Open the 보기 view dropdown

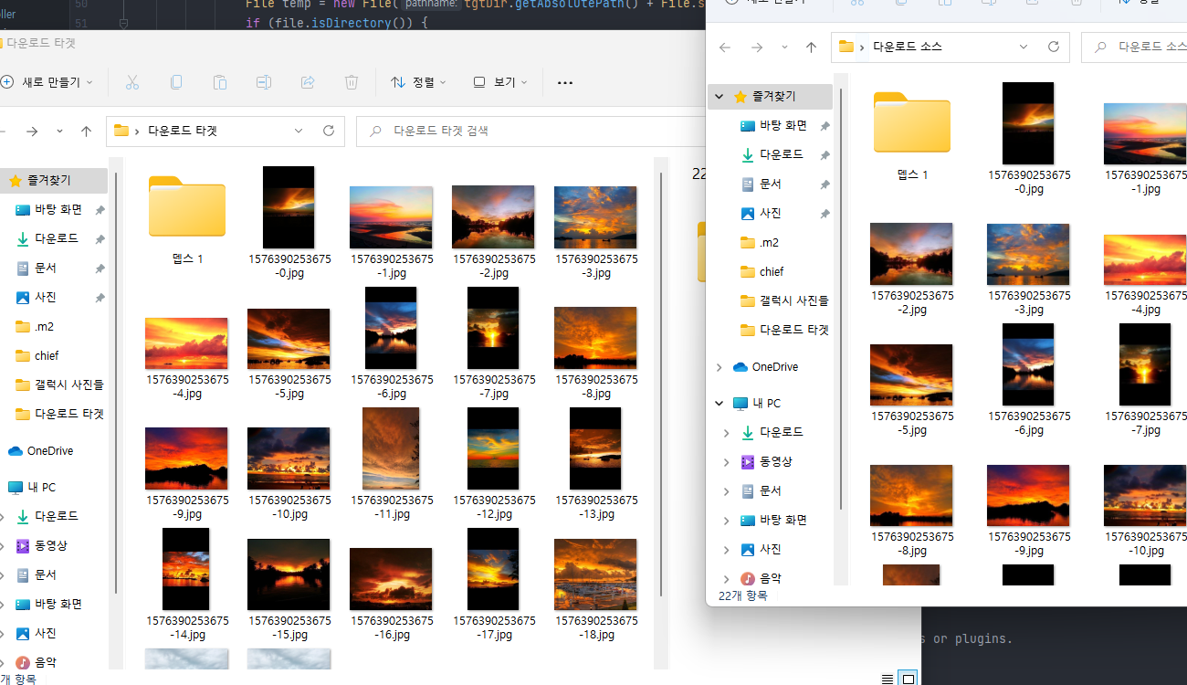[500, 82]
